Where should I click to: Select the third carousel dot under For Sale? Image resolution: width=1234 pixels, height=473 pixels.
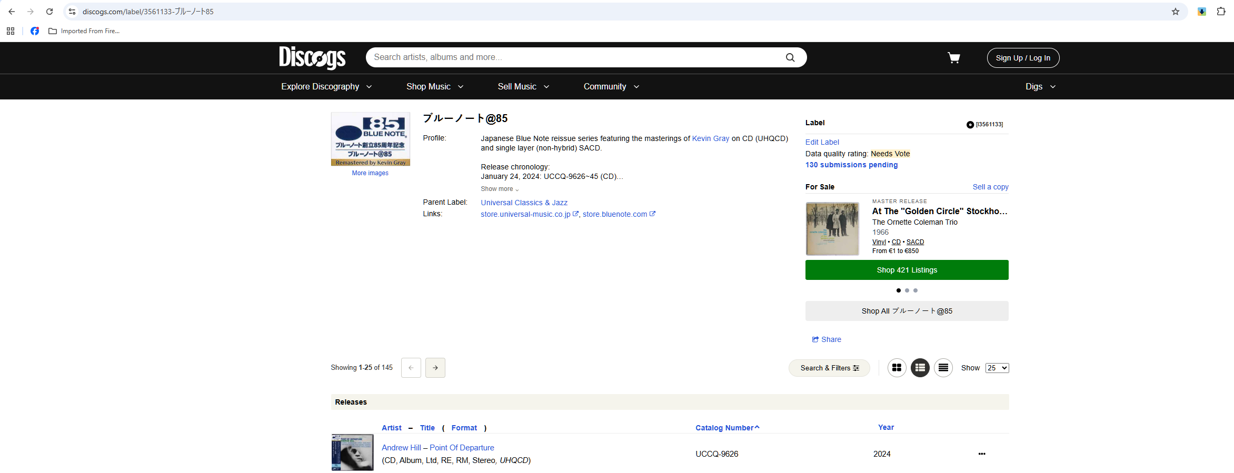[915, 290]
